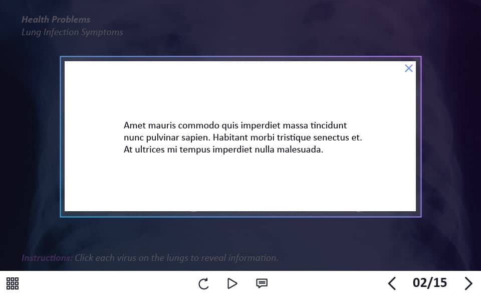
Task: Go to the previous slide arrow
Action: coord(392,283)
